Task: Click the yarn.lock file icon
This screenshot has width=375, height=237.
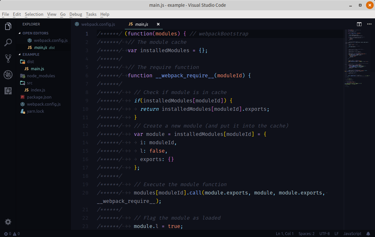Action: click(x=23, y=111)
